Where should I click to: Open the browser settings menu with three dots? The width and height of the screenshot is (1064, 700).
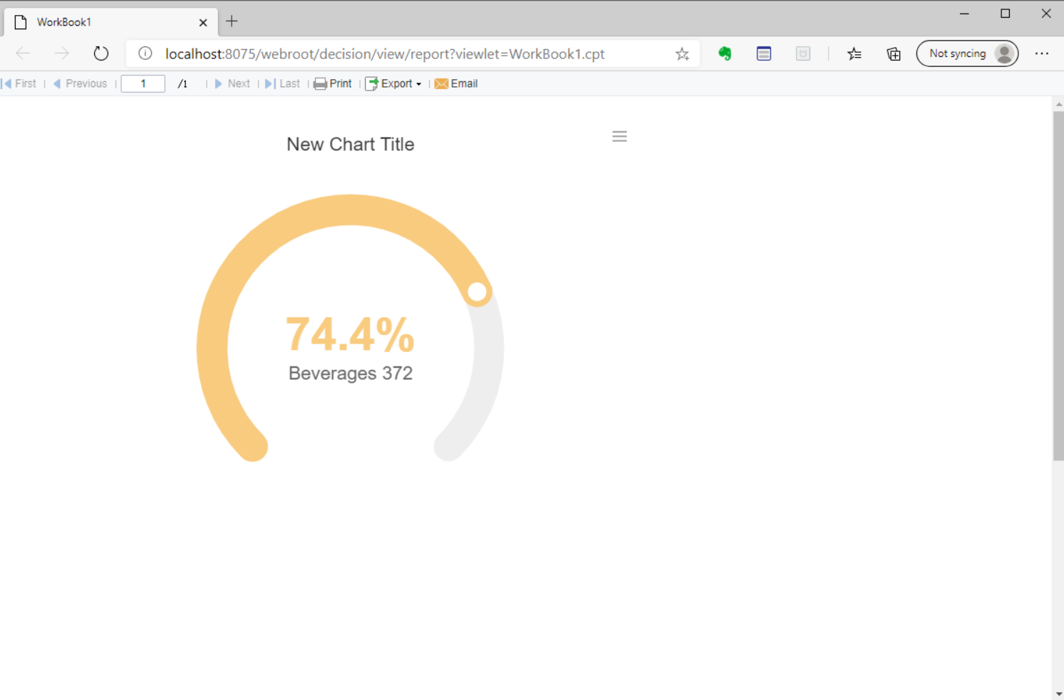point(1043,53)
